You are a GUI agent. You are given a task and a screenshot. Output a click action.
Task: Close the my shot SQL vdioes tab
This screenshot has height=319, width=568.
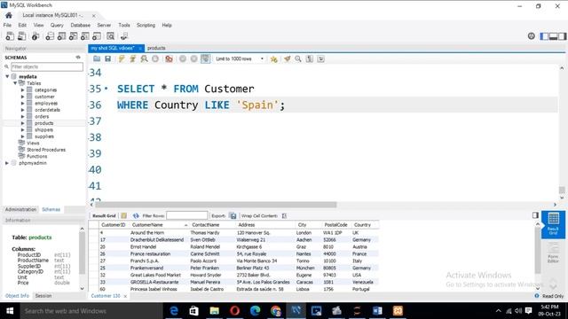point(140,48)
